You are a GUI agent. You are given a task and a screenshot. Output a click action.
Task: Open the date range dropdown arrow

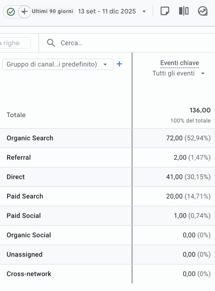[144, 12]
